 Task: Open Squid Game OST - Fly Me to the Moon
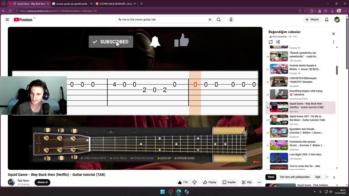(300, 120)
